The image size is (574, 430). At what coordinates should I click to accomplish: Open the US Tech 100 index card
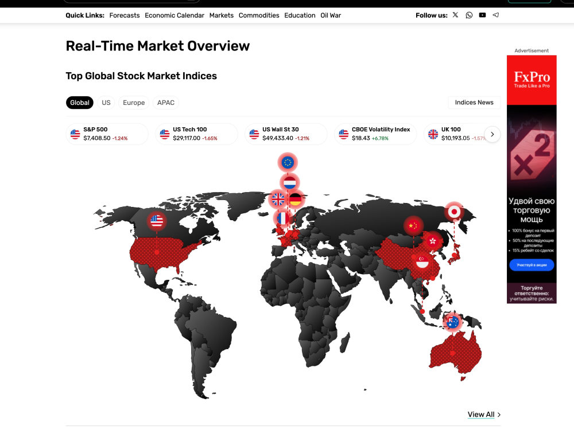click(x=196, y=134)
